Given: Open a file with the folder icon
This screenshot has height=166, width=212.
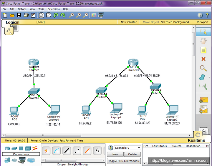Looking at the screenshot, I should (x=12, y=15).
